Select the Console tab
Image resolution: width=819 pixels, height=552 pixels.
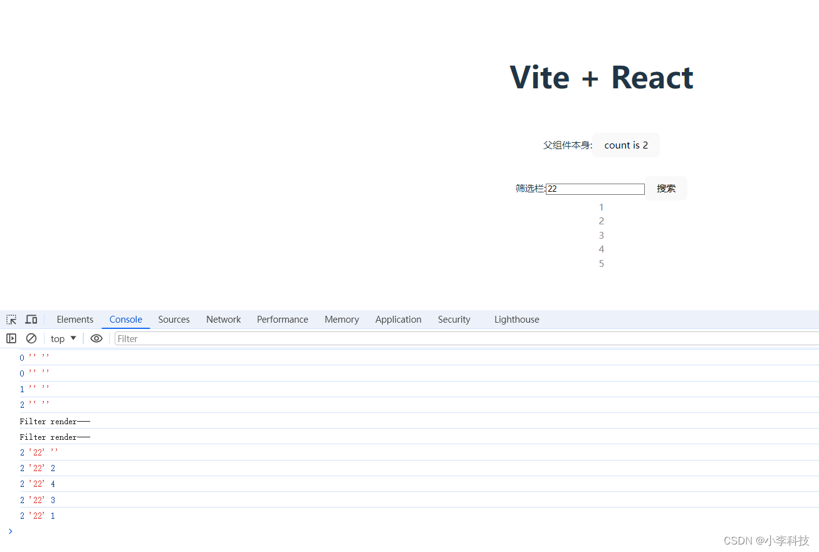click(126, 320)
